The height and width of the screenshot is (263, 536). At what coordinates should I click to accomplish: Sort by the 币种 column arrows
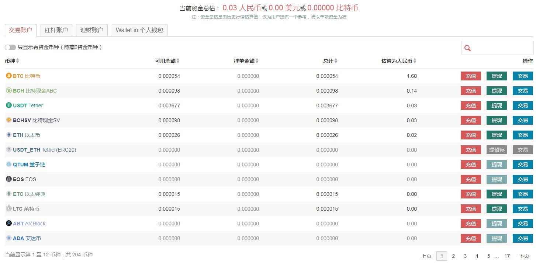tap(18, 61)
